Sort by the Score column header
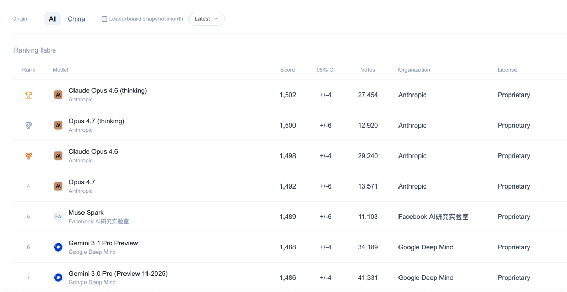This screenshot has height=292, width=567. click(x=288, y=70)
